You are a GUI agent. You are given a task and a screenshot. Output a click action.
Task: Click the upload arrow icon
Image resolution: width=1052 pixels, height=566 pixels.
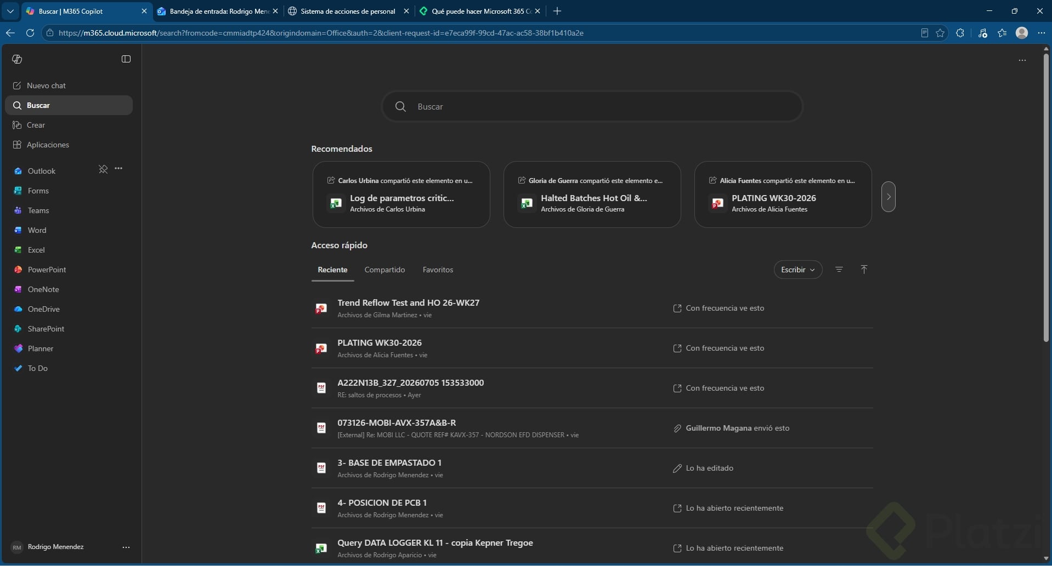pyautogui.click(x=864, y=270)
